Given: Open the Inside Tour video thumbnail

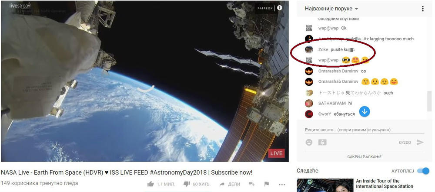Looking at the screenshot, I should tap(325, 185).
